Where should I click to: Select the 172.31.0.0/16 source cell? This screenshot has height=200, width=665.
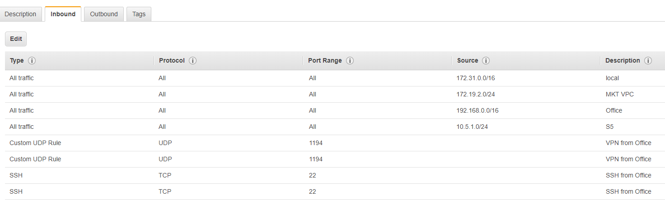476,78
